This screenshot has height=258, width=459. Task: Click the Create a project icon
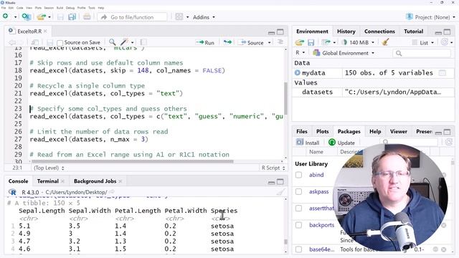pyautogui.click(x=27, y=16)
